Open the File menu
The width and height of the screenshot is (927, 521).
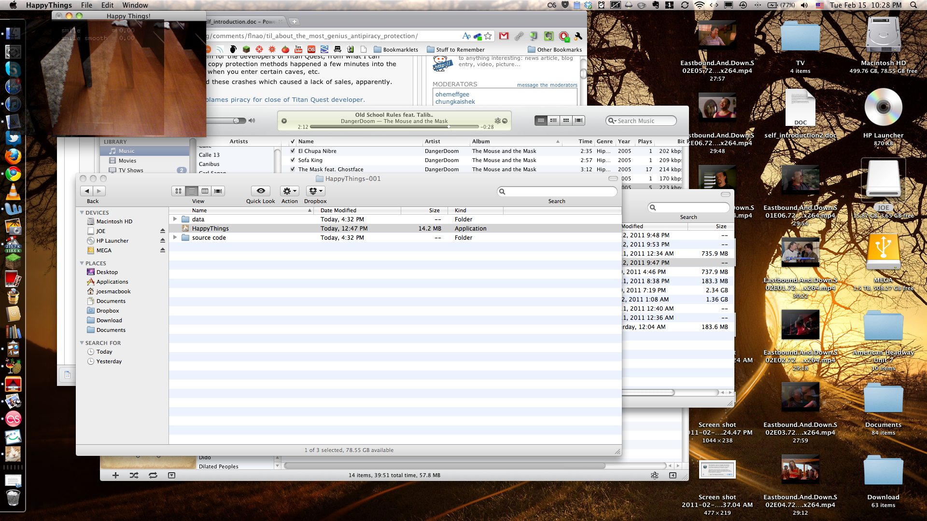click(86, 5)
